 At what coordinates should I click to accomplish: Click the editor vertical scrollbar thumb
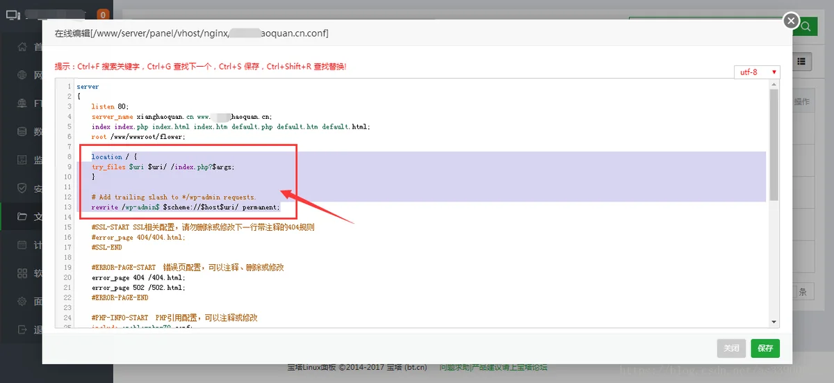774,145
